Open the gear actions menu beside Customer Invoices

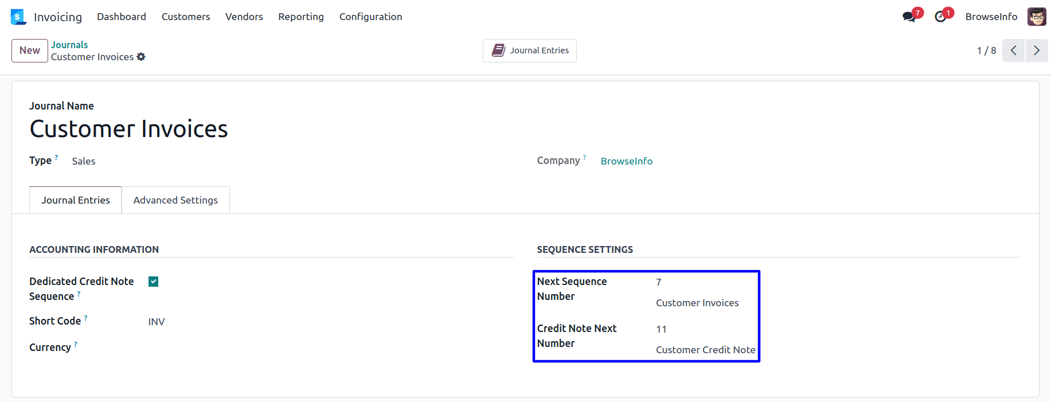(x=141, y=57)
